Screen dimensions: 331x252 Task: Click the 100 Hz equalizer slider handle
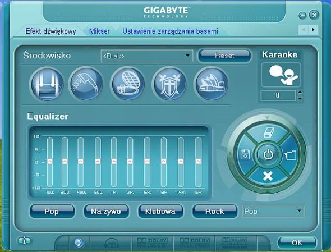(x=50, y=162)
